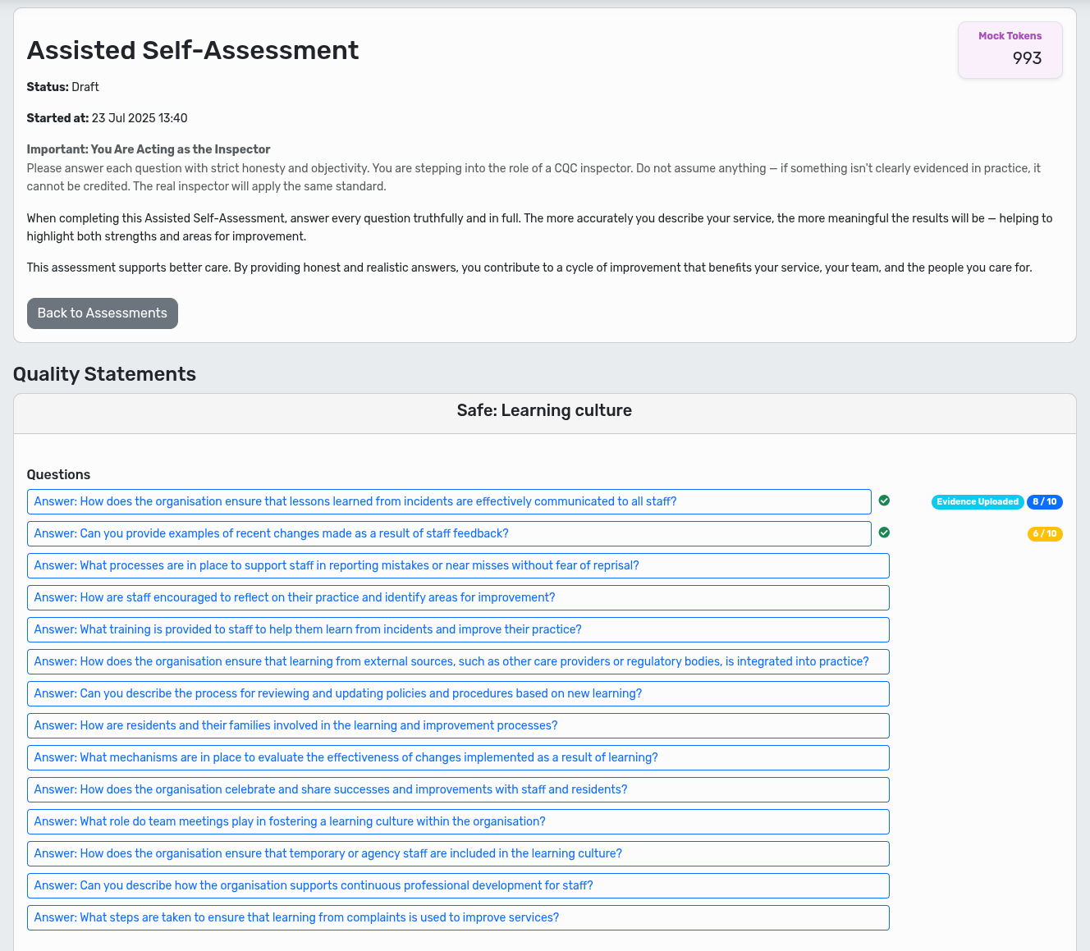The height and width of the screenshot is (951, 1090).
Task: Answer the question about learning from complaints
Action: [x=457, y=917]
